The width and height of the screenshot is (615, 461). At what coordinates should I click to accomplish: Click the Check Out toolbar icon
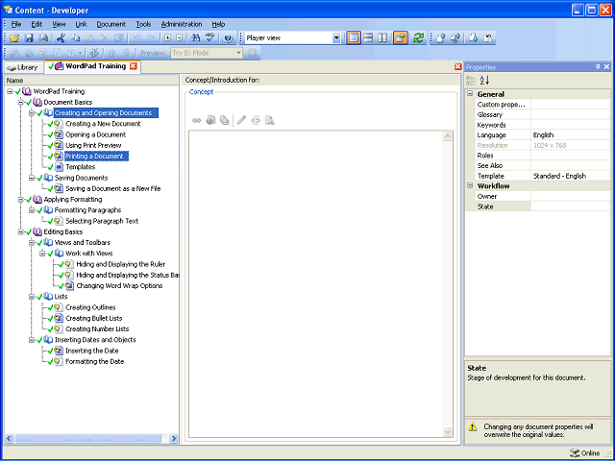pos(474,38)
